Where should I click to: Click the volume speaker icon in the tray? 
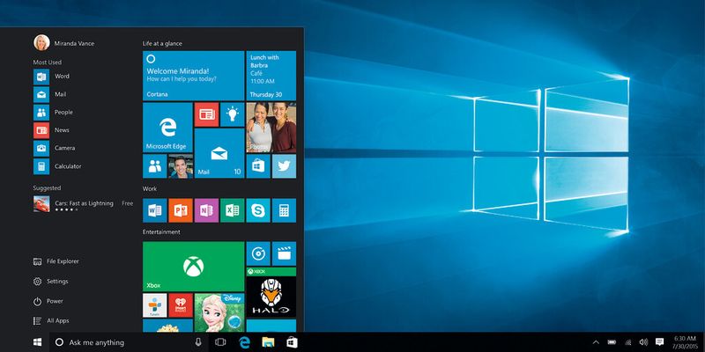tap(643, 342)
